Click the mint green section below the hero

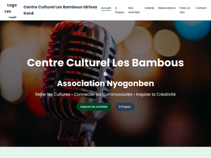tap(105, 153)
